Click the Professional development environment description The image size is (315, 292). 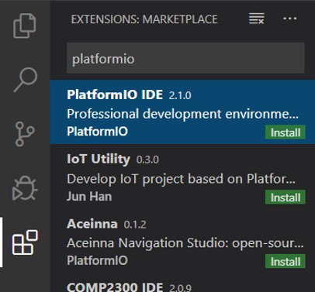183,114
